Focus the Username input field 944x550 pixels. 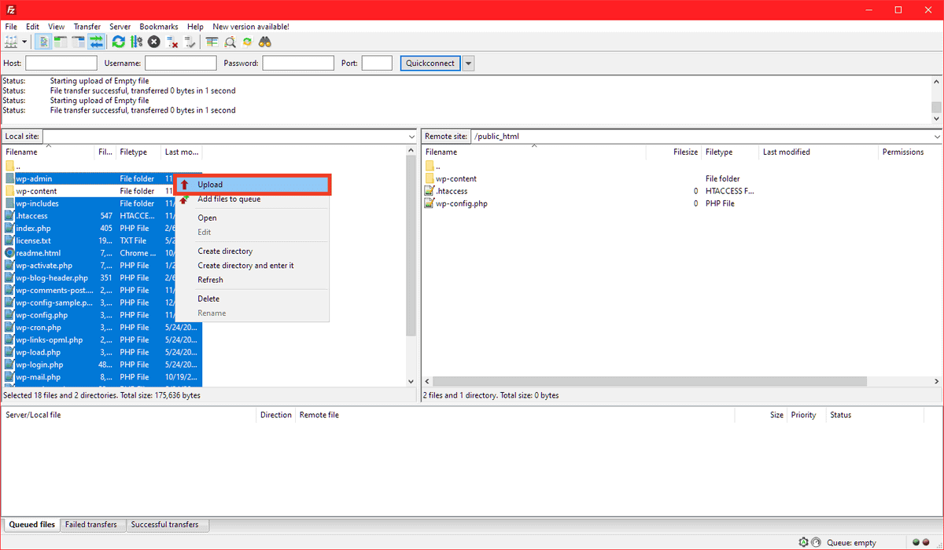[x=181, y=63]
